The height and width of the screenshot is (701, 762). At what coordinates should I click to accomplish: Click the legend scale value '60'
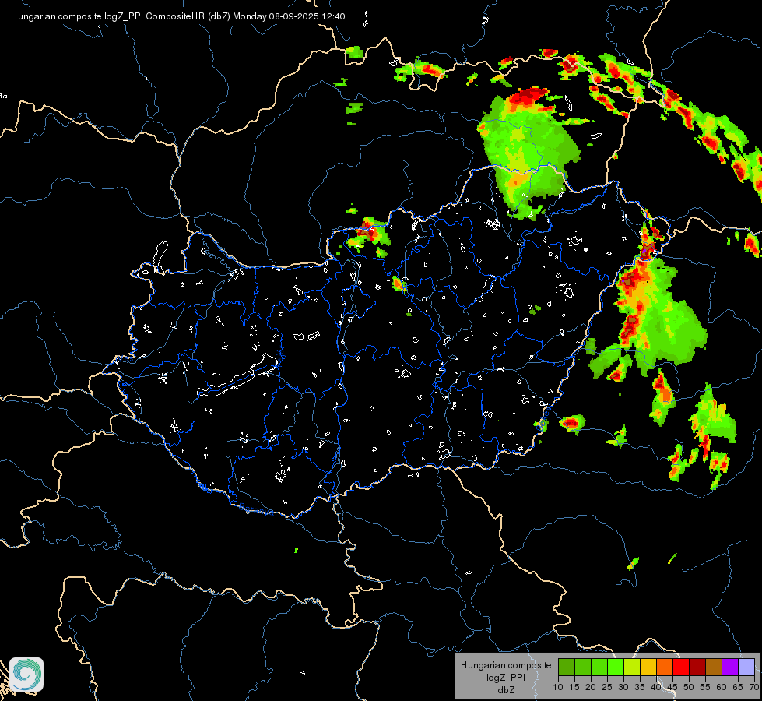click(722, 688)
